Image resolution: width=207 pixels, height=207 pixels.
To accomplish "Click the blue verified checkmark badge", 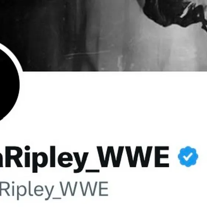I will 188,157.
